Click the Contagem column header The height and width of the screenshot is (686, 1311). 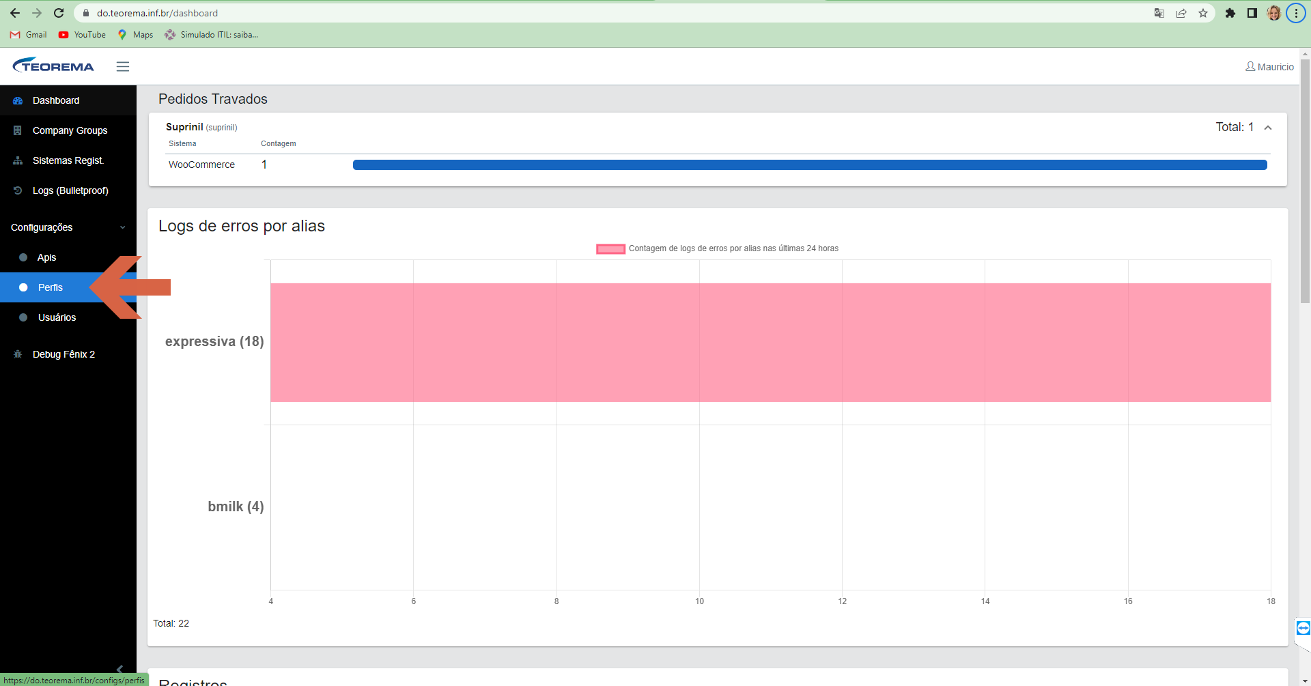(x=279, y=143)
